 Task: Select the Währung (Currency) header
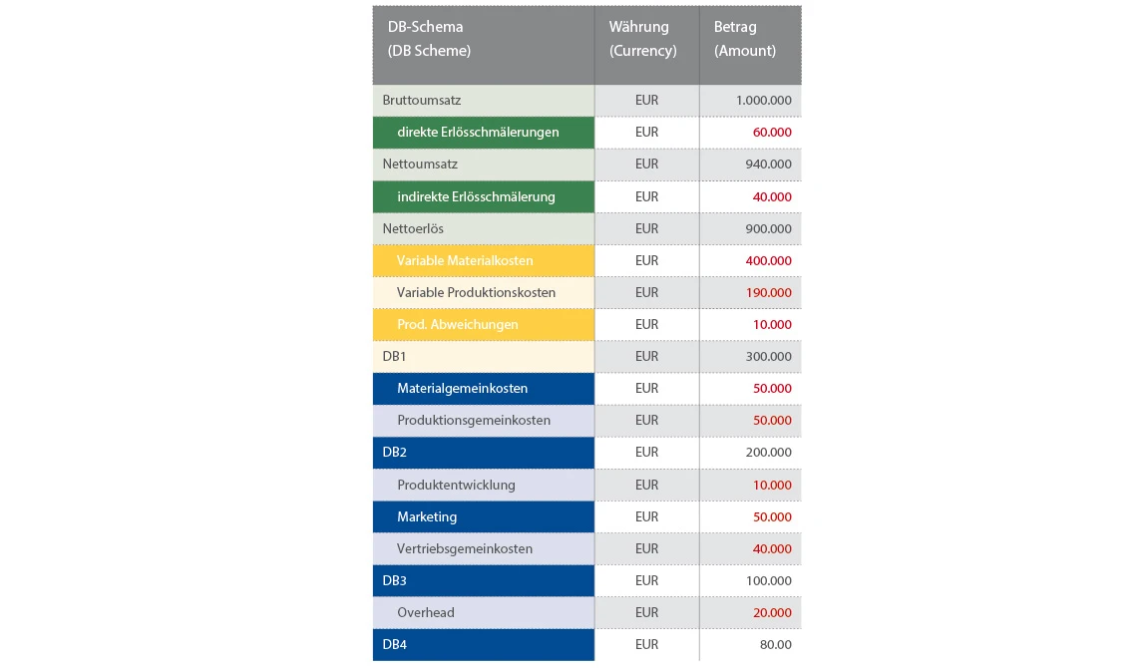click(x=646, y=45)
